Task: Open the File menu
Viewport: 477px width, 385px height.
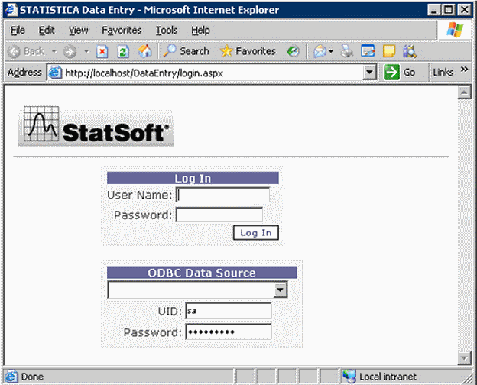Action: pyautogui.click(x=18, y=31)
